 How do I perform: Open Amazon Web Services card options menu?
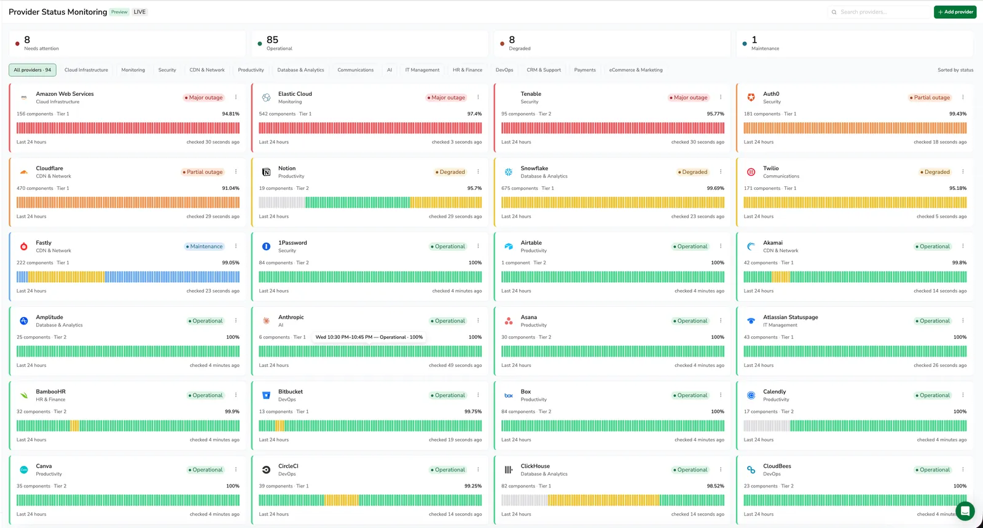coord(236,97)
